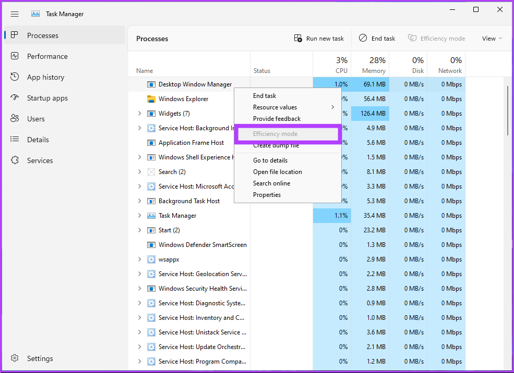Expand the Search process entry
Screen dimensions: 514x373
139,171
